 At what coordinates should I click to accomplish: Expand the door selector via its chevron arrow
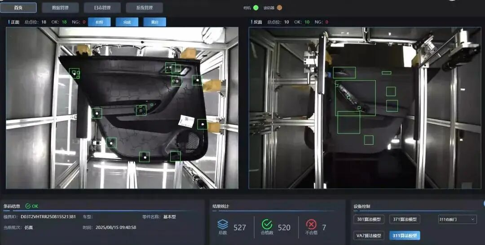(x=472, y=219)
